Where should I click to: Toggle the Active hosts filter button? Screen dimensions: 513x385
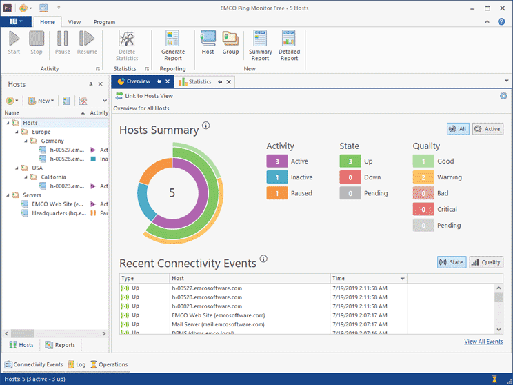click(x=487, y=129)
